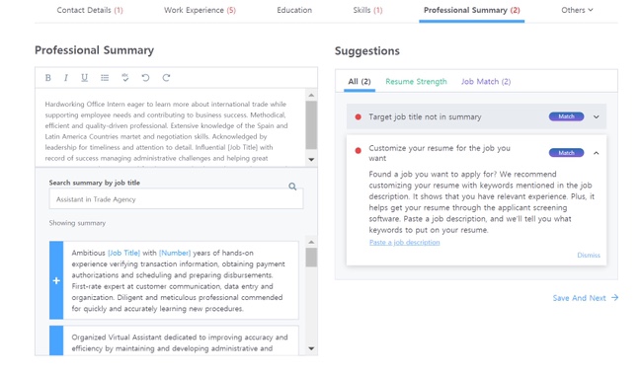Select the 'Target job title not in summary' text
The image size is (642, 375).
pos(425,117)
